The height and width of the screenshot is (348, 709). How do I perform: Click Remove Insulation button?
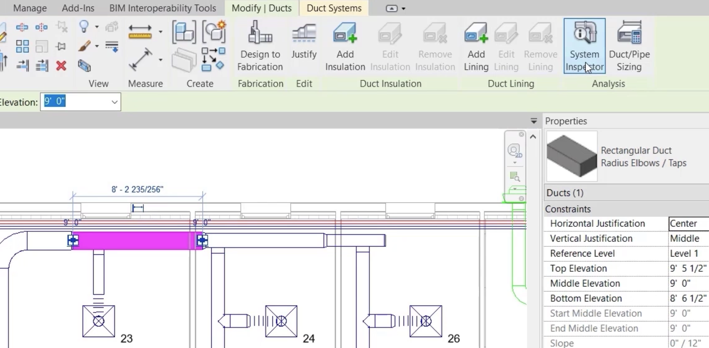435,46
